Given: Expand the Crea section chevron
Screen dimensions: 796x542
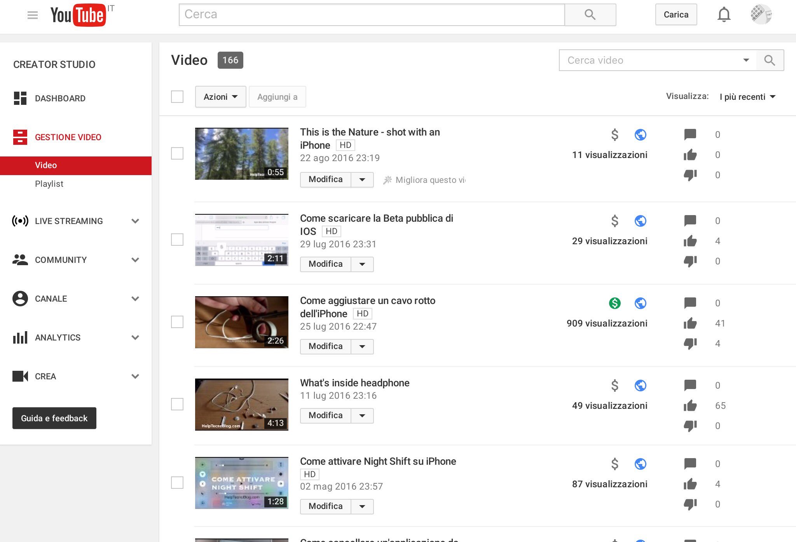Looking at the screenshot, I should [x=135, y=376].
